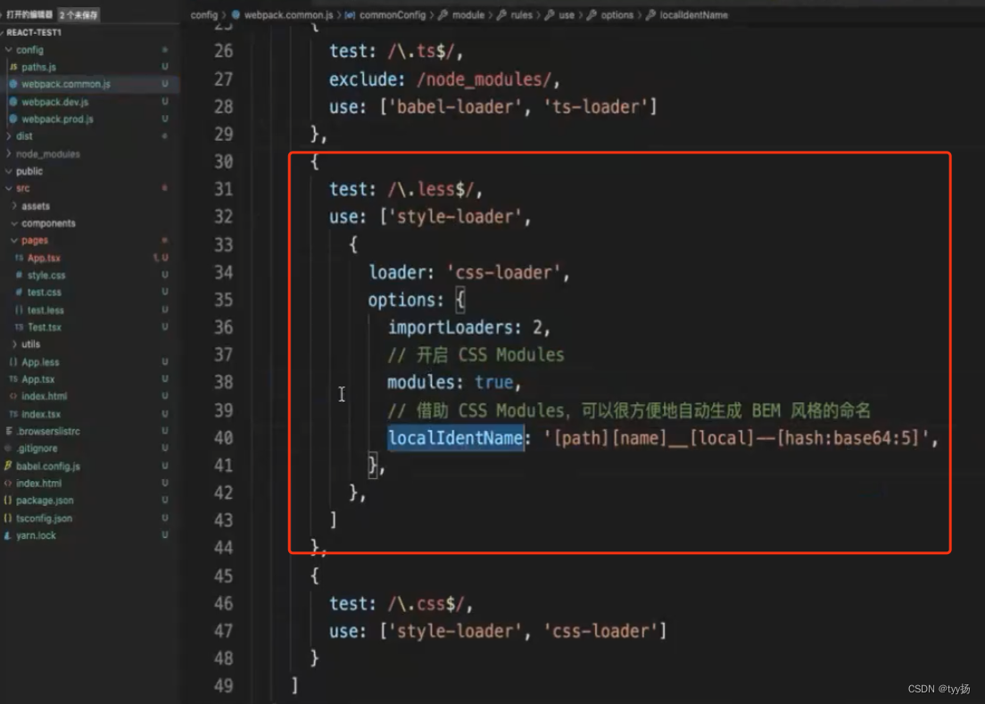
Task: Click the webpack.common.js breadcrumb
Action: [288, 14]
